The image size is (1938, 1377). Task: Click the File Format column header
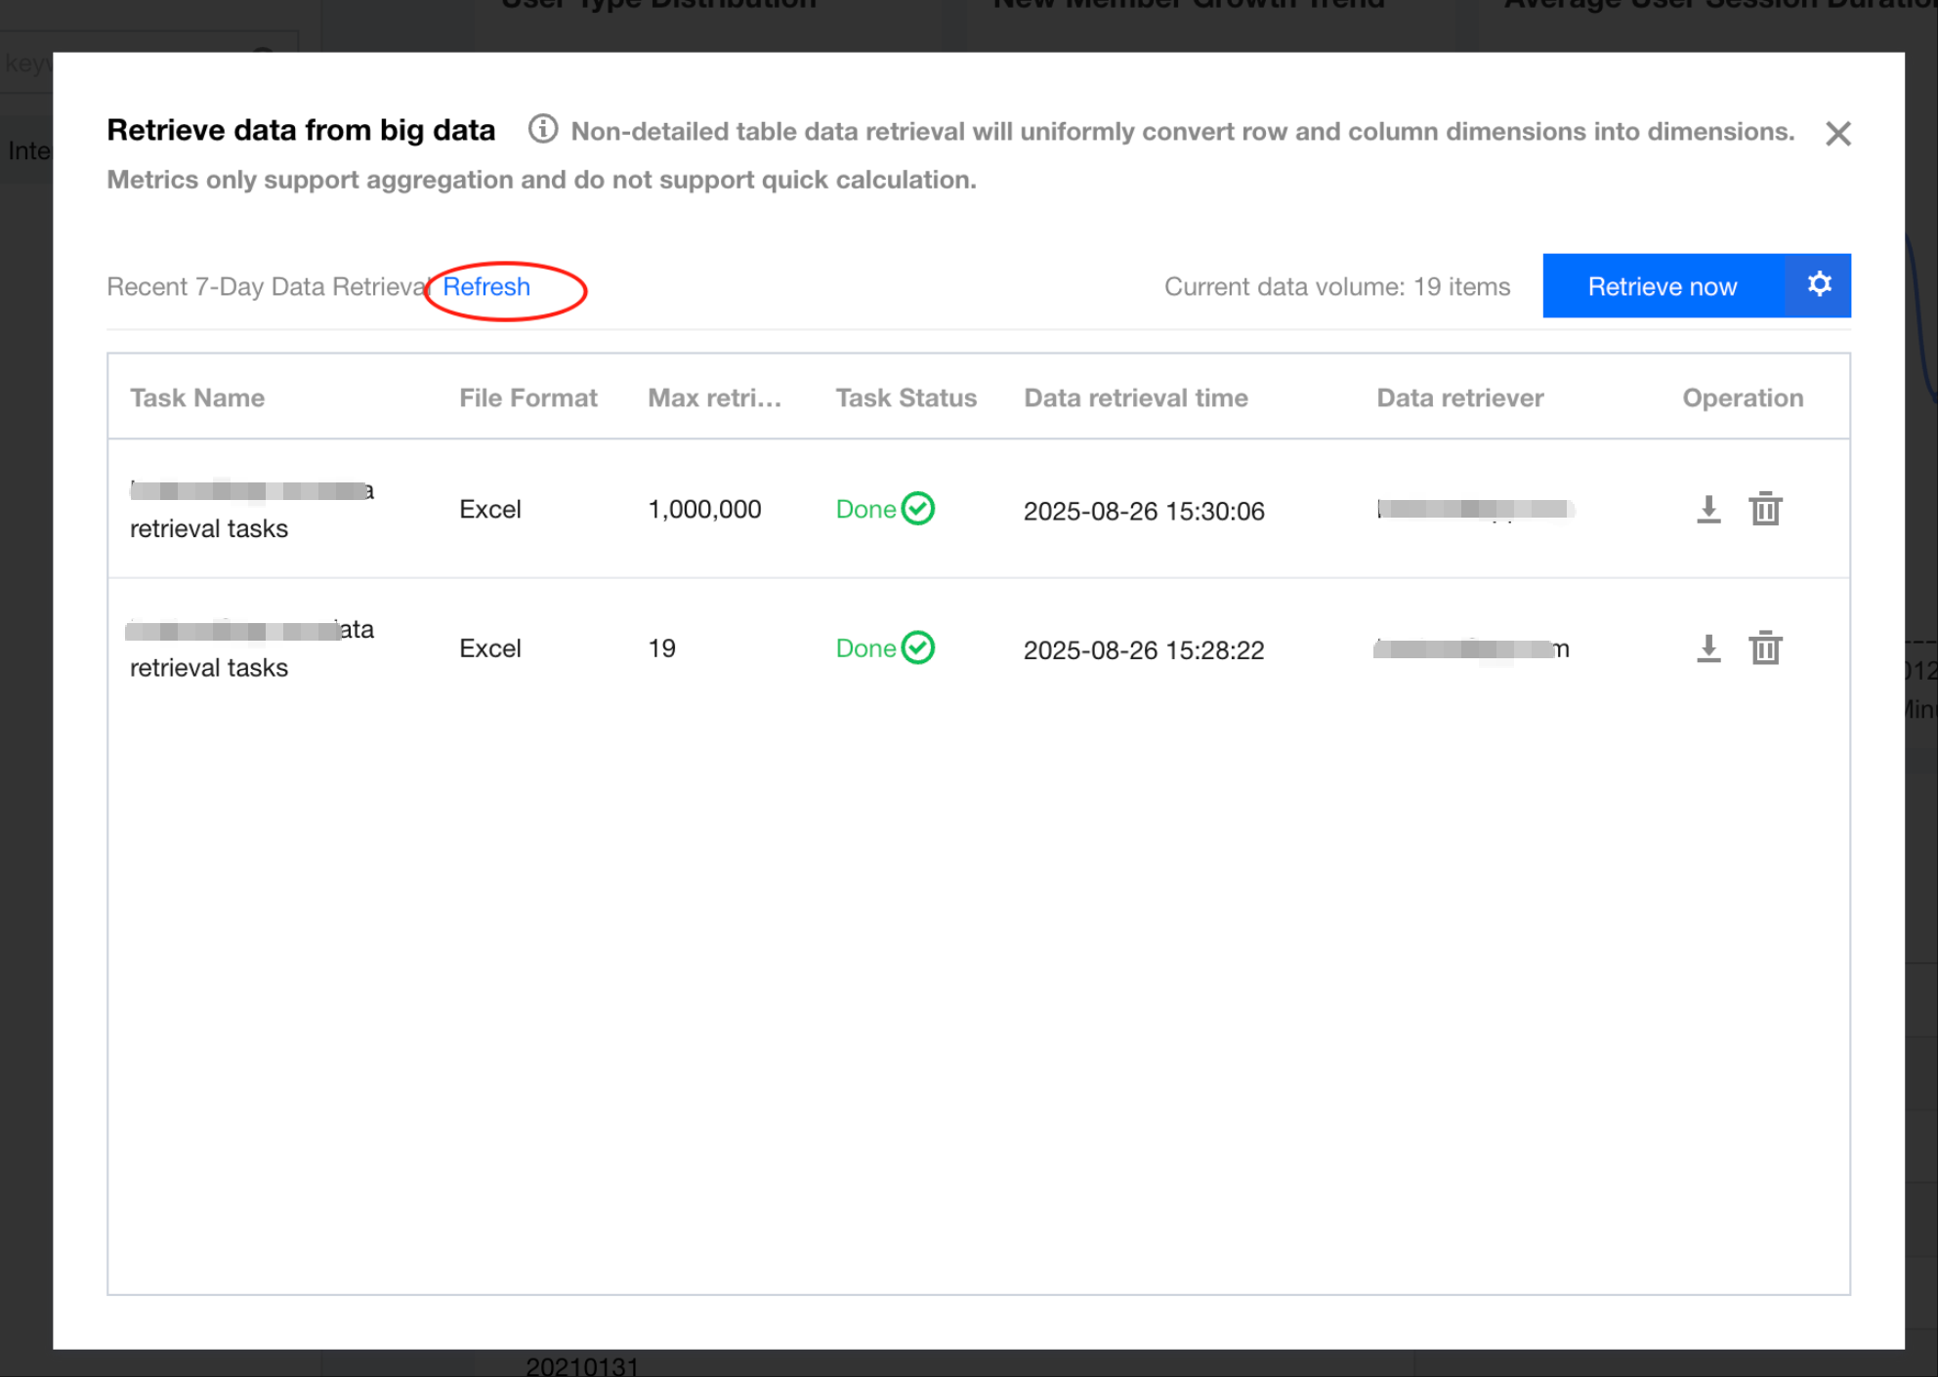pos(527,397)
